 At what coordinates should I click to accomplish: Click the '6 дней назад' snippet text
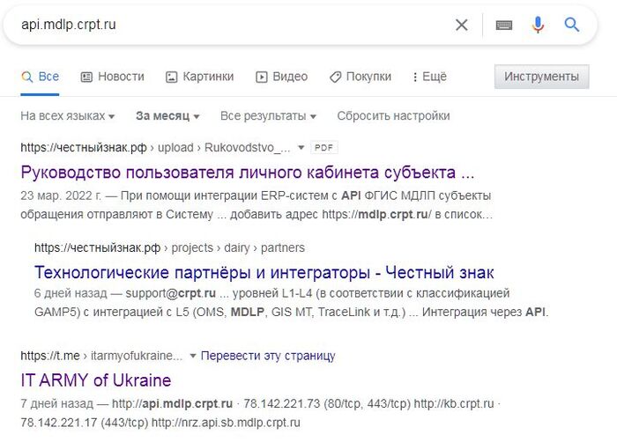[71, 293]
